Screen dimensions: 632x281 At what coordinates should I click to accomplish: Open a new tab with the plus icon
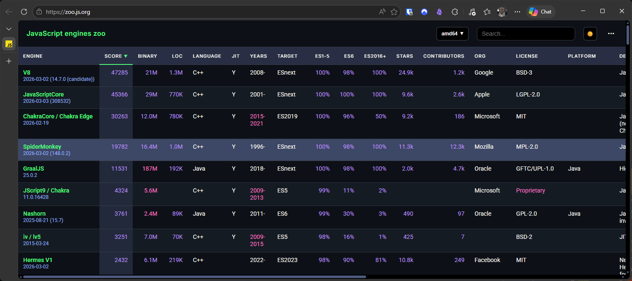(9, 61)
